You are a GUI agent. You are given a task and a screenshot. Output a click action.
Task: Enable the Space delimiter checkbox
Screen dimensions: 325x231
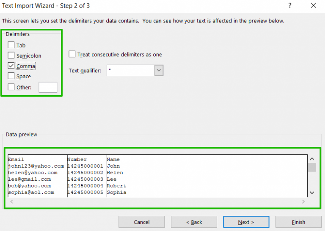pyautogui.click(x=11, y=76)
